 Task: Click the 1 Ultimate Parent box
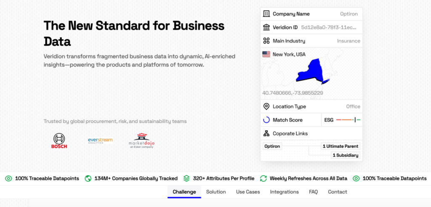(340, 146)
